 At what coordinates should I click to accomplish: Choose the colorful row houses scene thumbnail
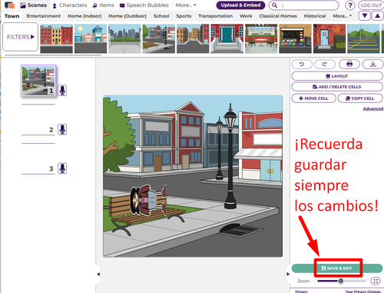tap(56, 38)
